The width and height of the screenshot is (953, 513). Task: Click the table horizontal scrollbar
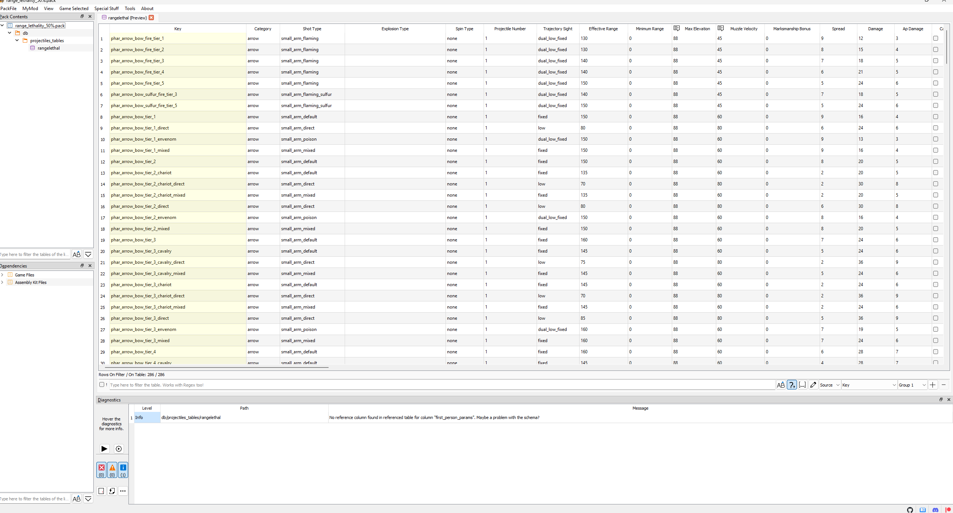[217, 367]
